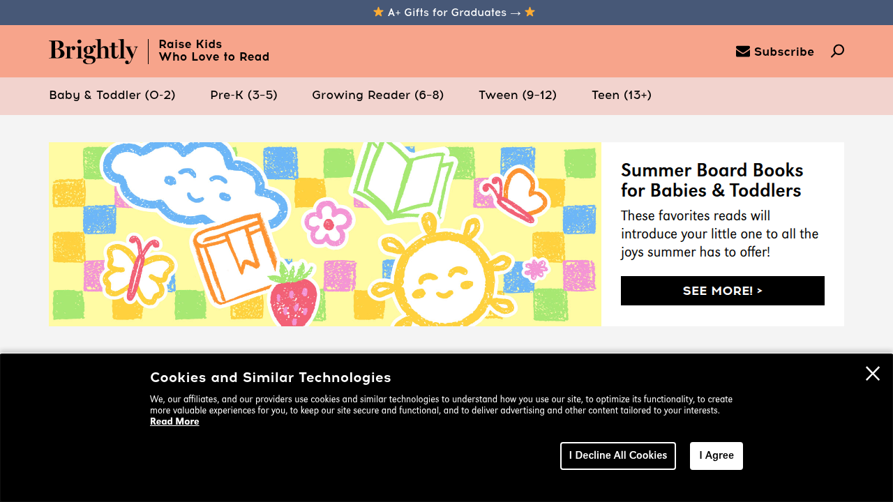
Task: Navigate to Teen (13+) section
Action: click(x=622, y=95)
